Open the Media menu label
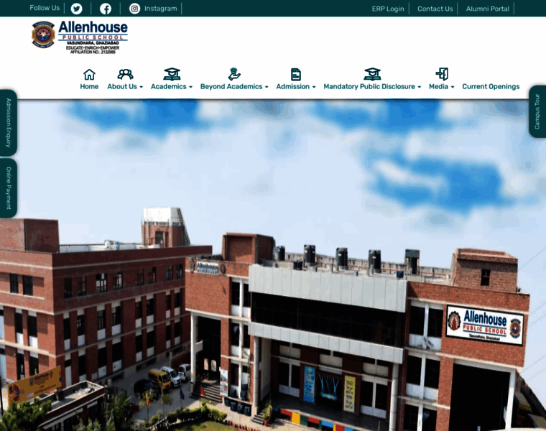Image resolution: width=546 pixels, height=431 pixels. click(438, 86)
